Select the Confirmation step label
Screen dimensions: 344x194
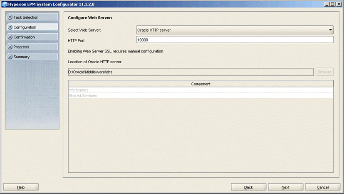click(x=24, y=37)
